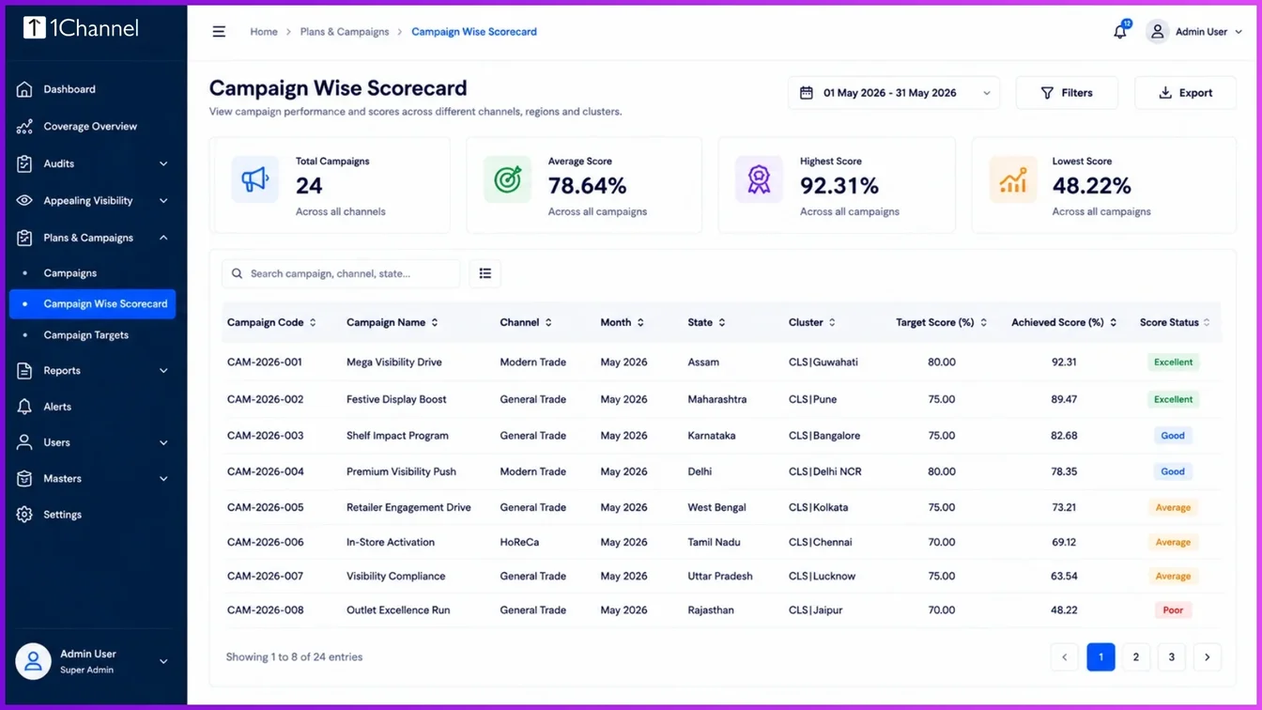Click the download icon on Export

pyautogui.click(x=1165, y=93)
